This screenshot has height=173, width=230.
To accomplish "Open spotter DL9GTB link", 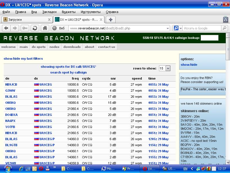I will click(11, 145).
